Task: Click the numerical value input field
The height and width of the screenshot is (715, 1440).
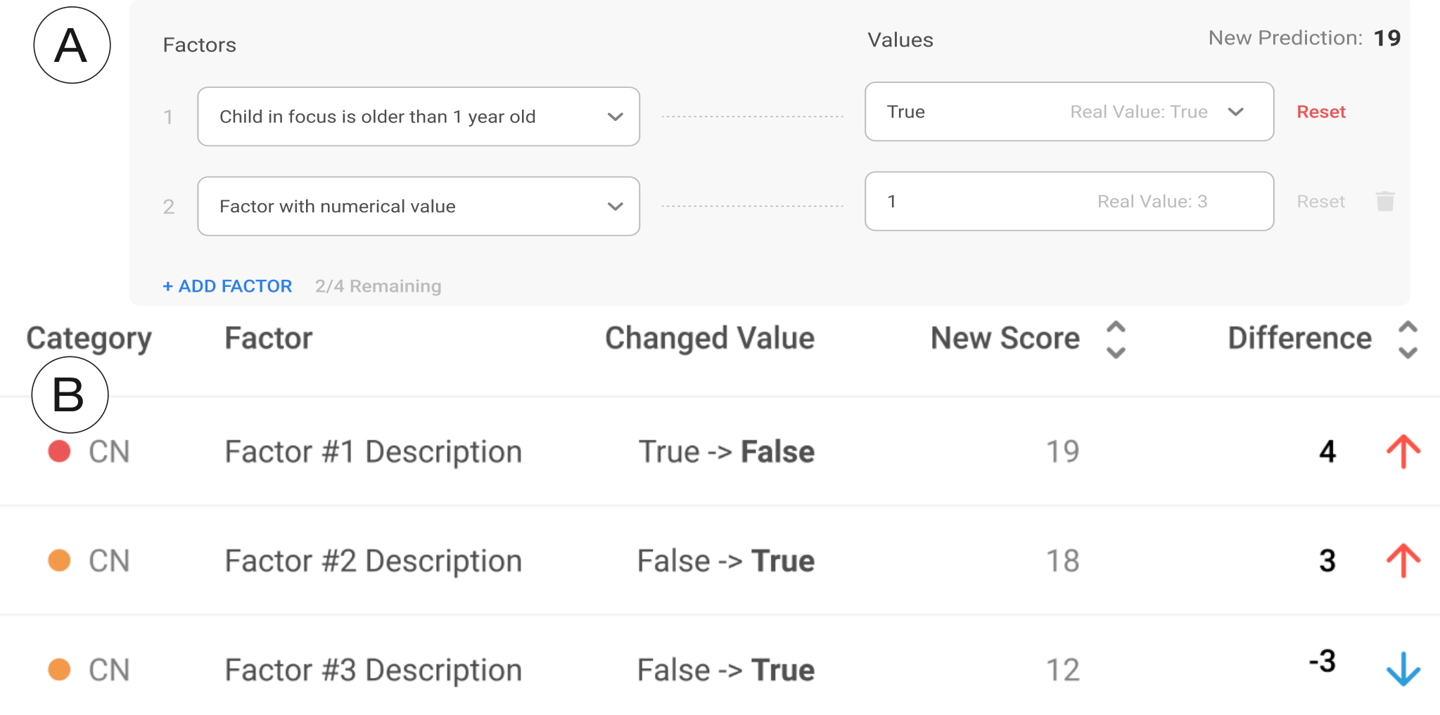Action: click(x=1069, y=201)
